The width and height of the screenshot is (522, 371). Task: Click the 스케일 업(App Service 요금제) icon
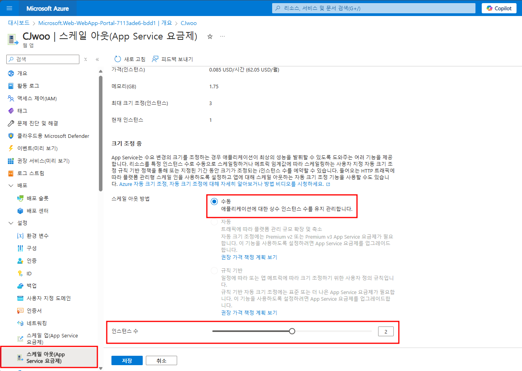[20, 339]
